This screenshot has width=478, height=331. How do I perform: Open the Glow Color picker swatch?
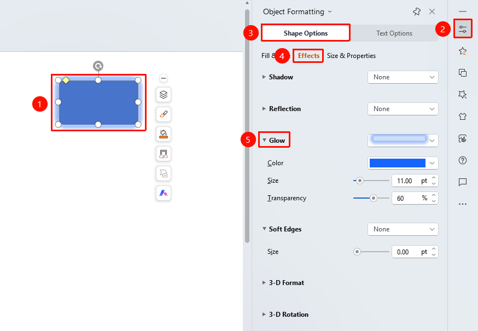pyautogui.click(x=403, y=163)
